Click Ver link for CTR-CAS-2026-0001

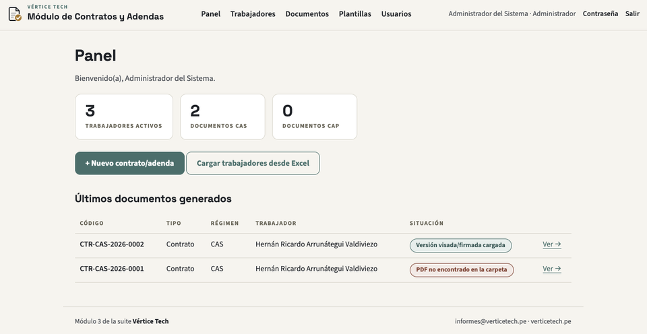pos(552,269)
